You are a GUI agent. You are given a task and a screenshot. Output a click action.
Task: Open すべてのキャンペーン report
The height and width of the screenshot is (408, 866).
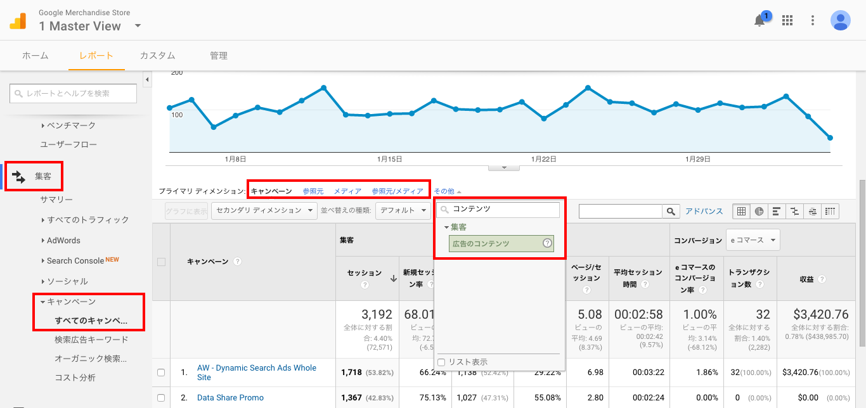91,321
